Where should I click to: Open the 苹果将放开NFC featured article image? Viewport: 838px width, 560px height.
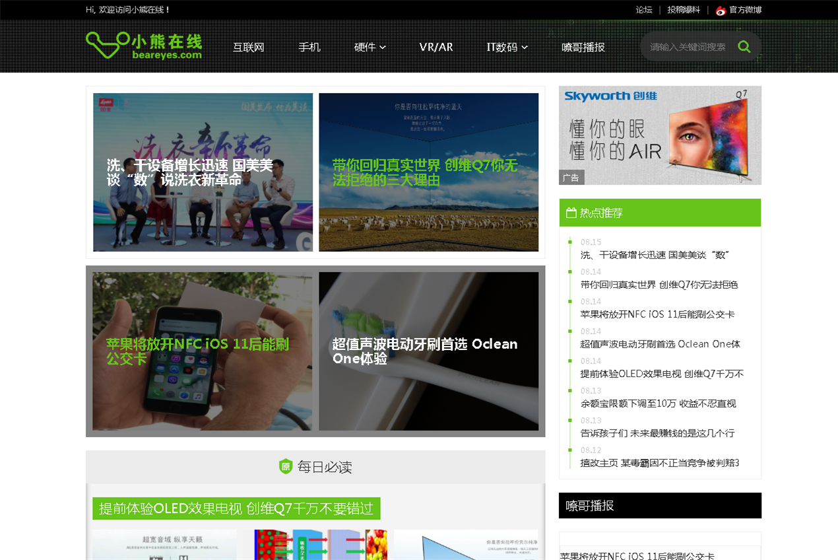203,351
